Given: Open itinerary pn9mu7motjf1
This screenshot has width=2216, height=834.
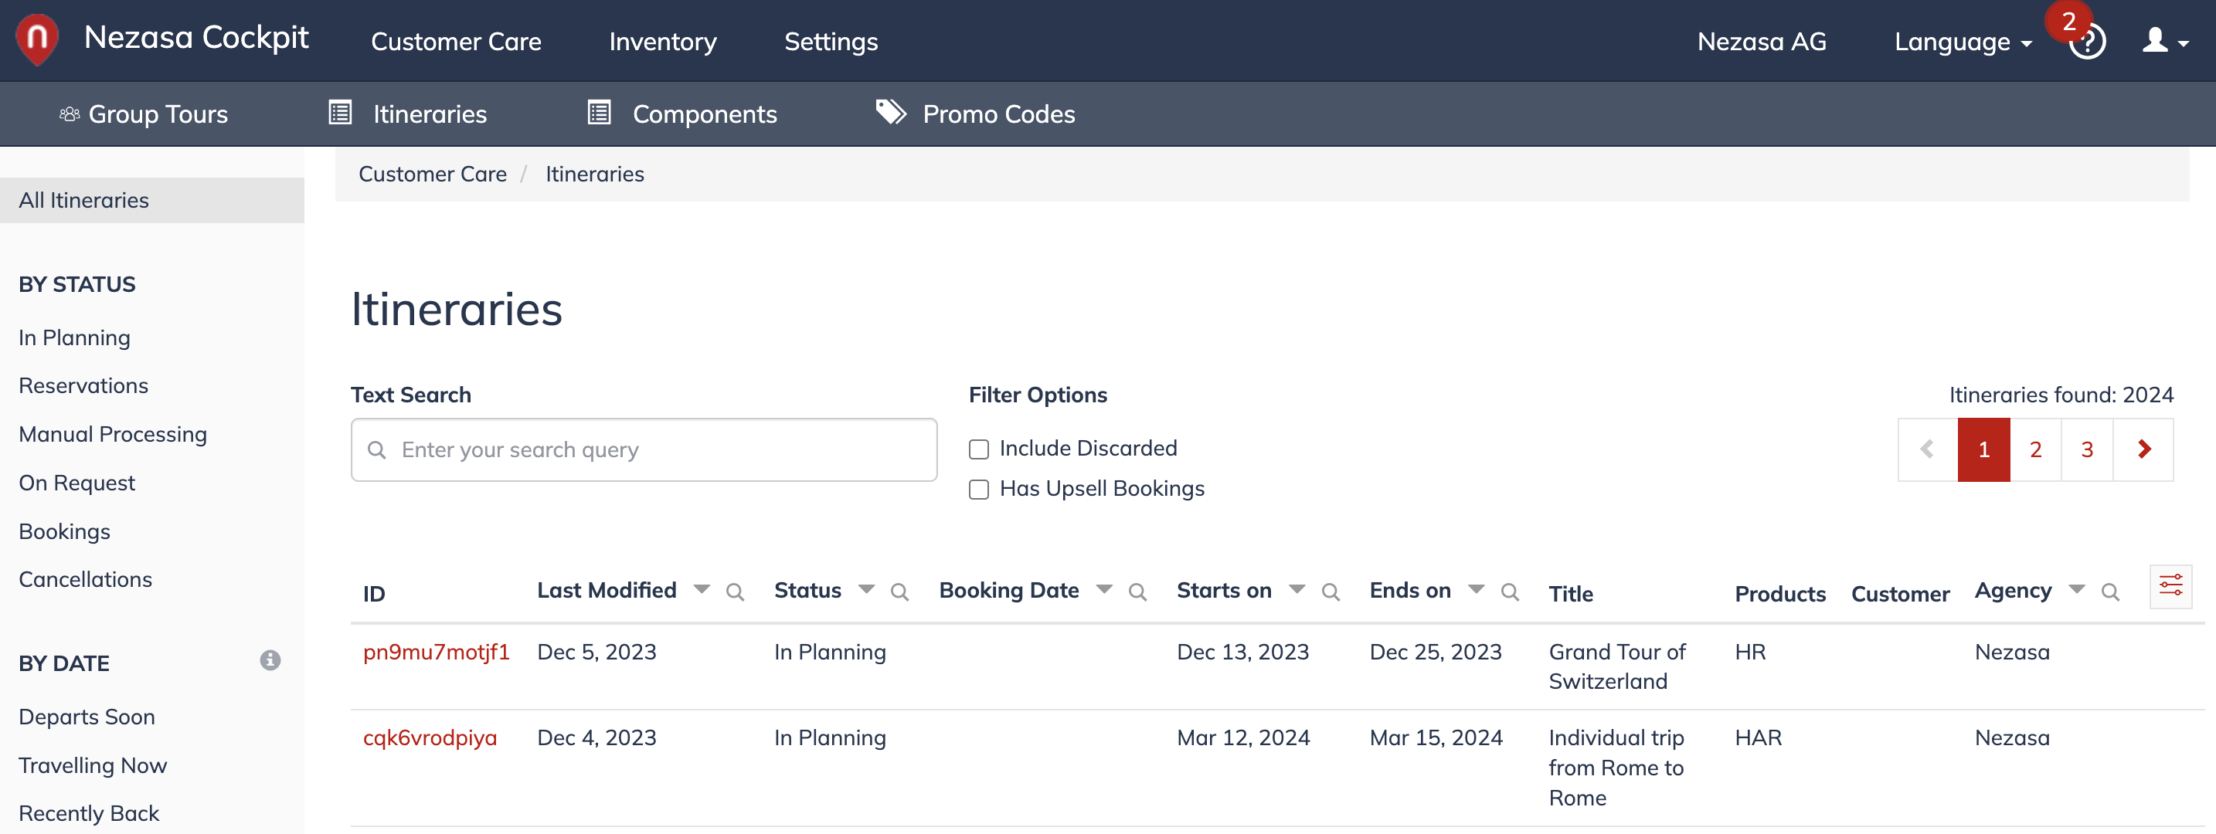Looking at the screenshot, I should pos(436,652).
